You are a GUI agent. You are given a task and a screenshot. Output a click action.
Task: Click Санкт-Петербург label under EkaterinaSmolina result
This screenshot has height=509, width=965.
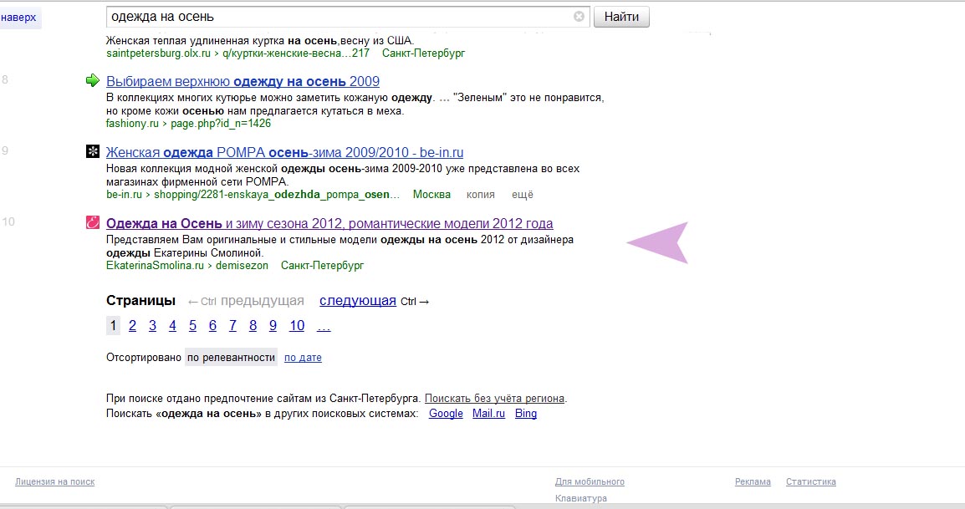(323, 265)
